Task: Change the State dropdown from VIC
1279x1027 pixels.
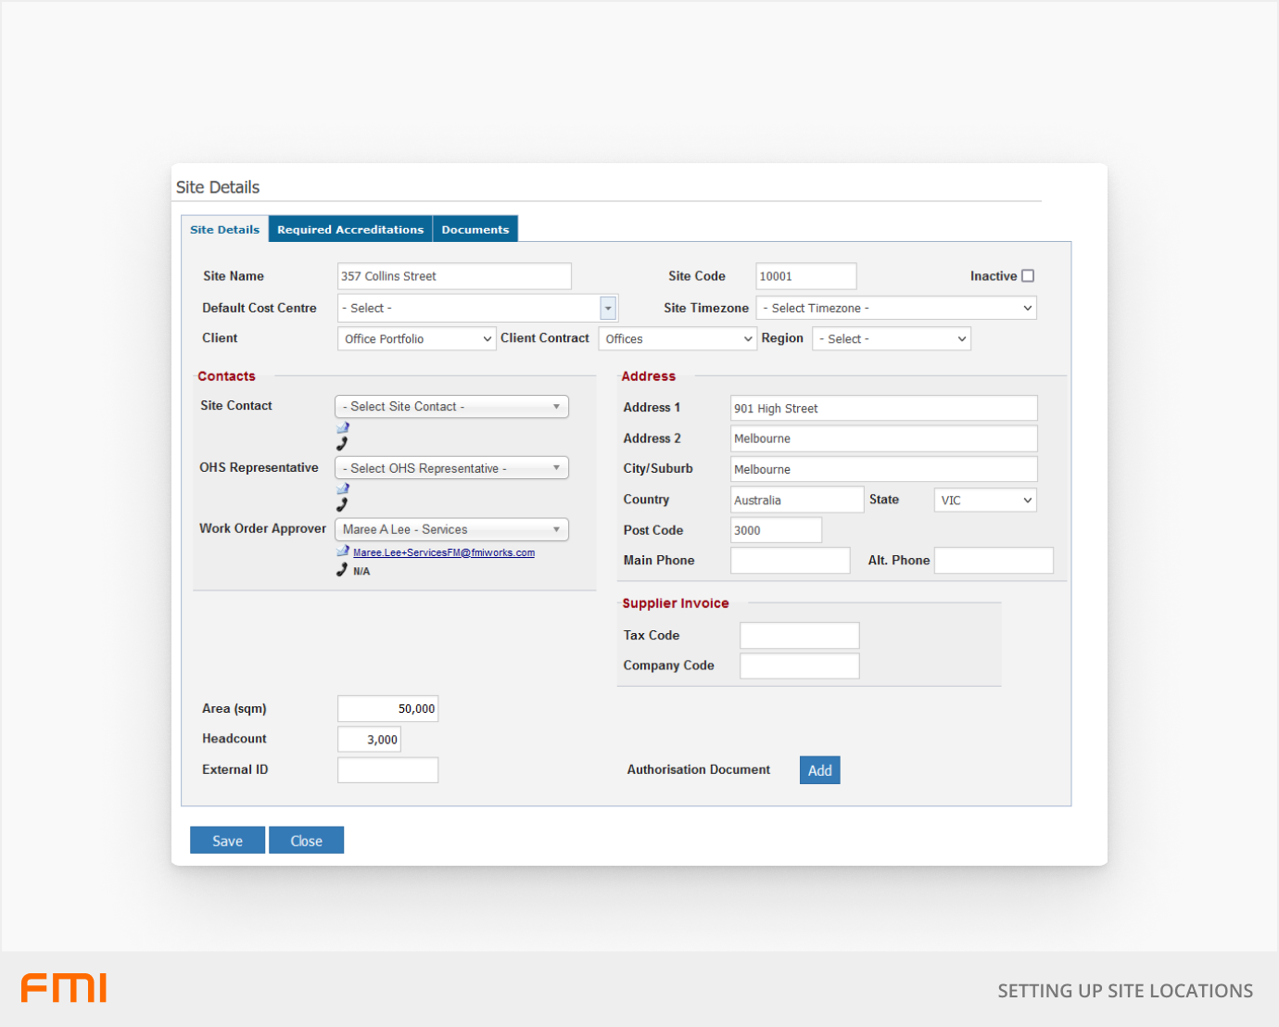Action: (984, 501)
